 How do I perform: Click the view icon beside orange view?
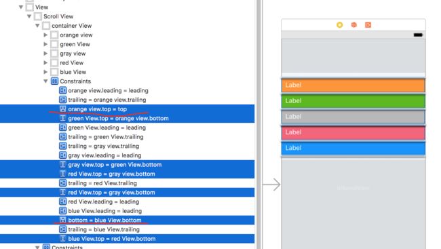point(54,35)
